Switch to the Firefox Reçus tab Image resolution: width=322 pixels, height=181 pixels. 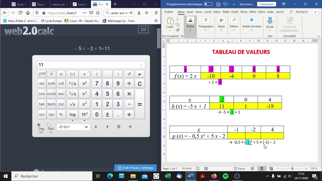(x=39, y=4)
